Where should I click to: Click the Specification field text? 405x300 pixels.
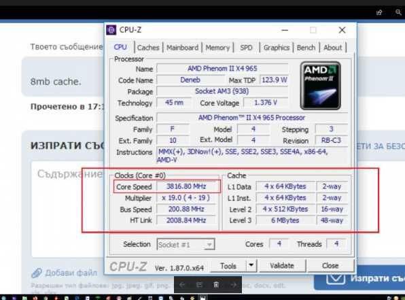tap(252, 118)
